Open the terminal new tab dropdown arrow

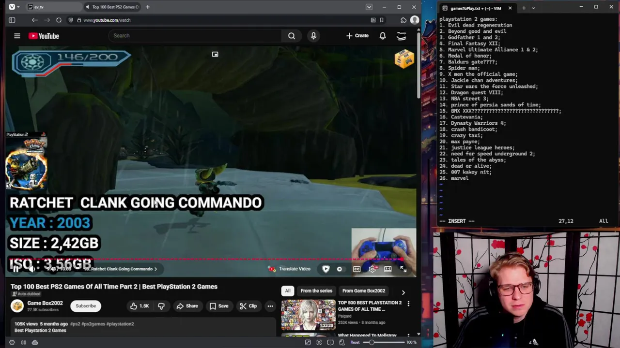point(533,8)
